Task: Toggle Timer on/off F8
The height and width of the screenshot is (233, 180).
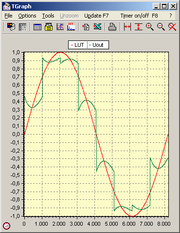Action: (139, 16)
